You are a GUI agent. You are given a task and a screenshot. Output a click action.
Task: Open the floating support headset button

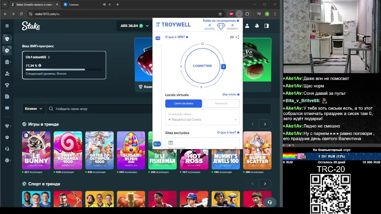pos(270,202)
